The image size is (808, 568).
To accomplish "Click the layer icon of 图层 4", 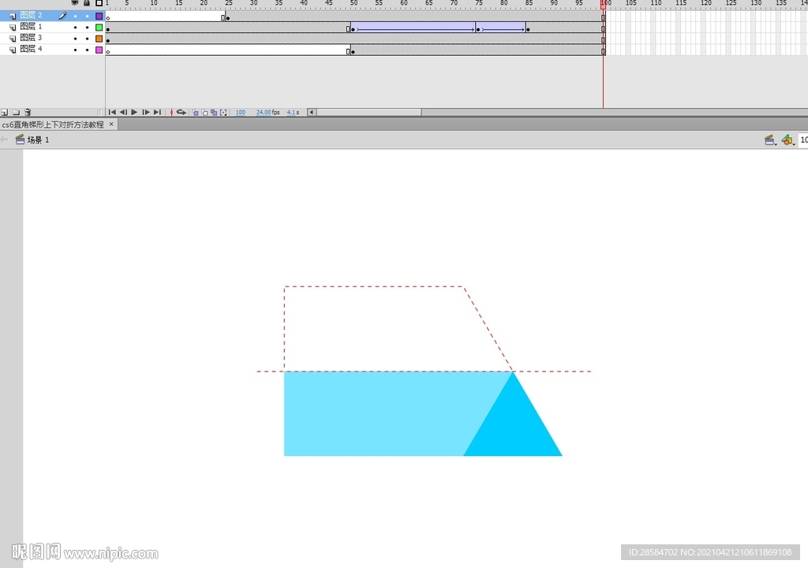I will [13, 50].
